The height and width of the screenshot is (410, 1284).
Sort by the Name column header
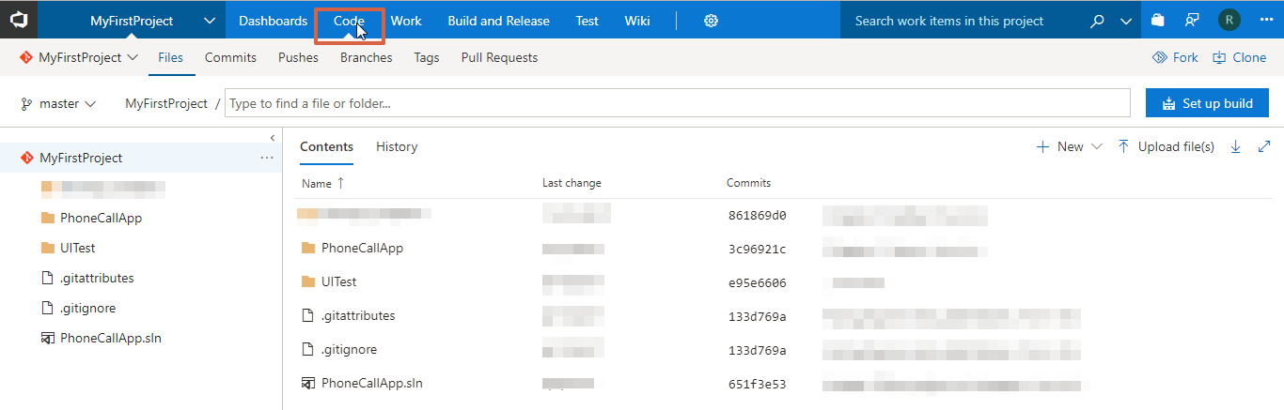click(322, 183)
